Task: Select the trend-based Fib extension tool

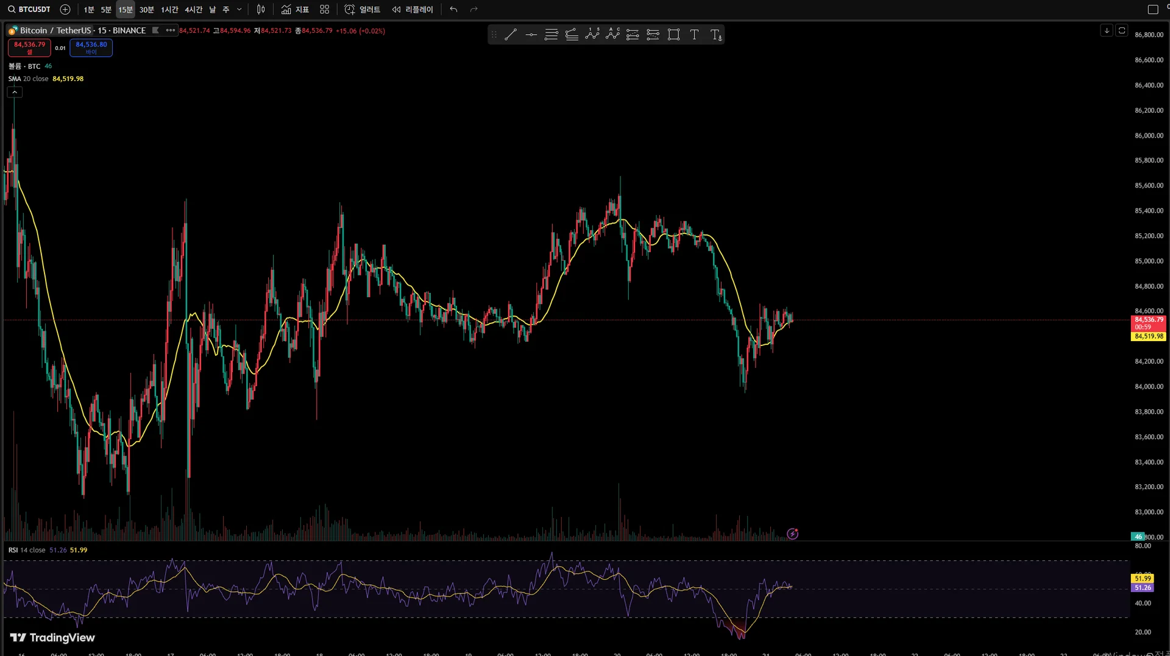Action: tap(572, 35)
